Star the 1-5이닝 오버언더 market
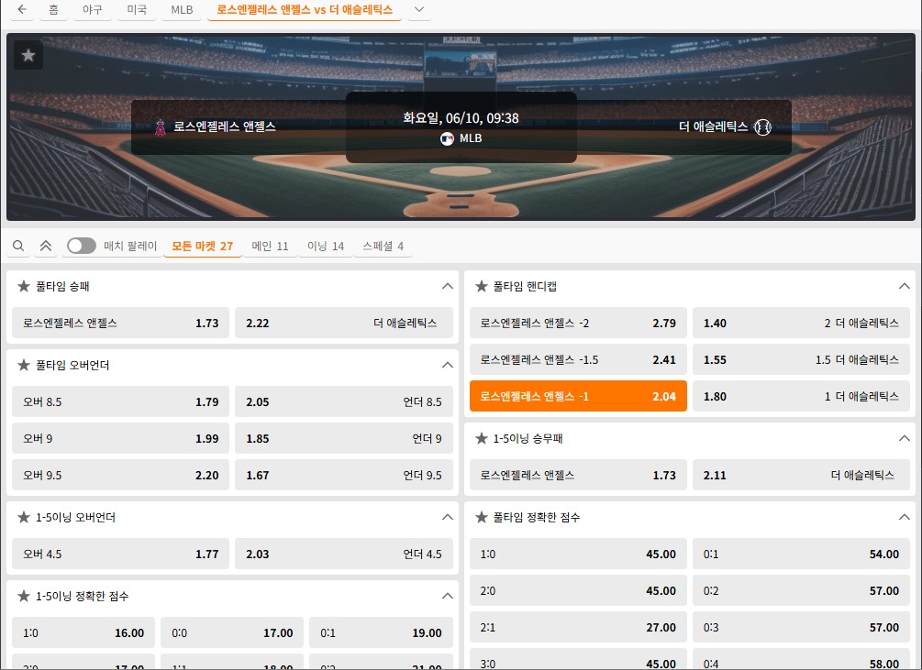Viewport: 922px width, 670px height. click(24, 517)
